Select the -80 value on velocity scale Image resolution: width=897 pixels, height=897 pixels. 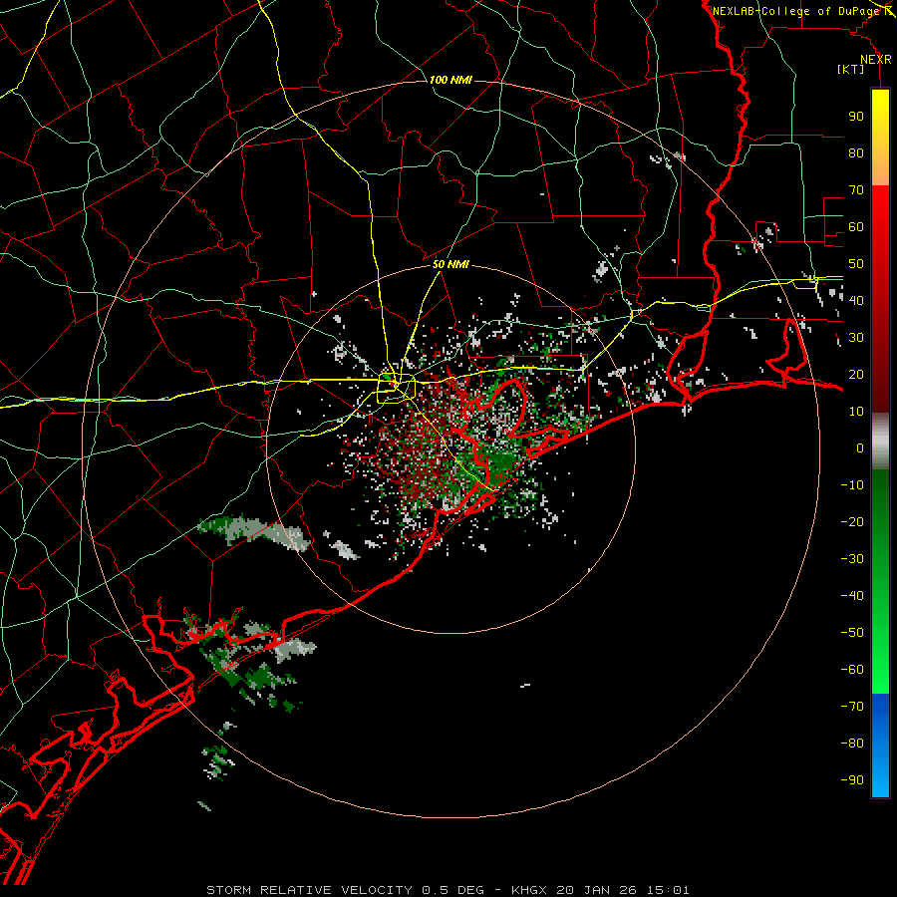pyautogui.click(x=852, y=744)
